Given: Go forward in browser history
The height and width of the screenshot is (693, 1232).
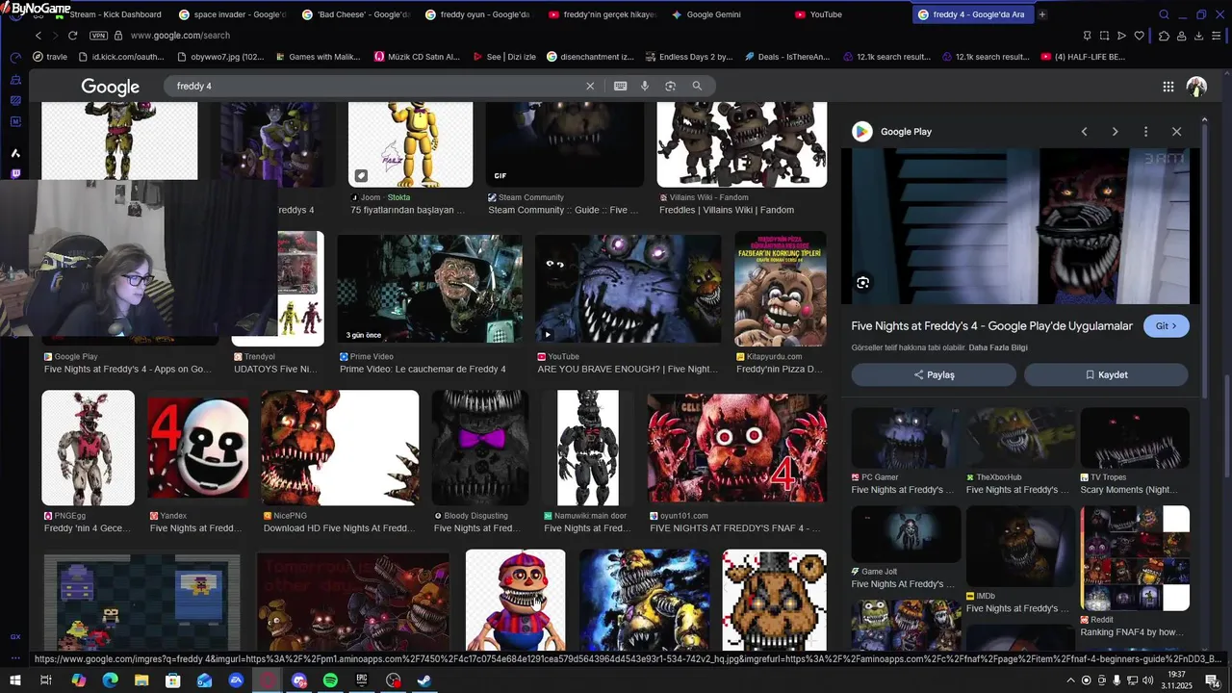Looking at the screenshot, I should point(55,36).
